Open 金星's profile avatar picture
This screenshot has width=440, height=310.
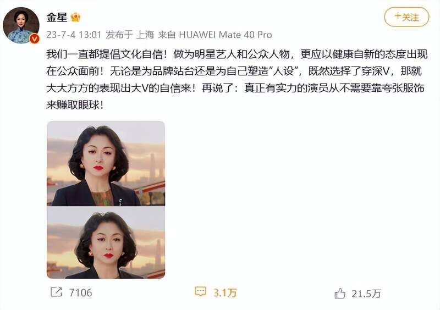click(x=21, y=25)
